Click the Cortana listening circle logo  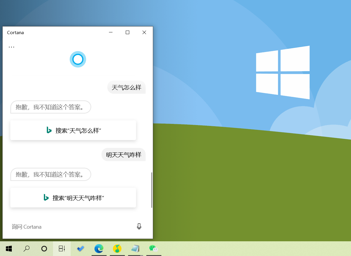78,59
